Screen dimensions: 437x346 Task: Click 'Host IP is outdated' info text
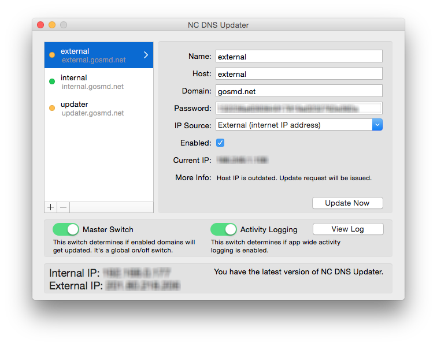(294, 178)
